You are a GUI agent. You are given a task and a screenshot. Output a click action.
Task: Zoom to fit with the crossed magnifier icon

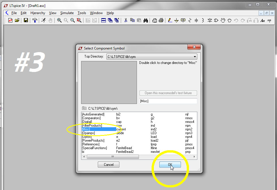point(79,20)
